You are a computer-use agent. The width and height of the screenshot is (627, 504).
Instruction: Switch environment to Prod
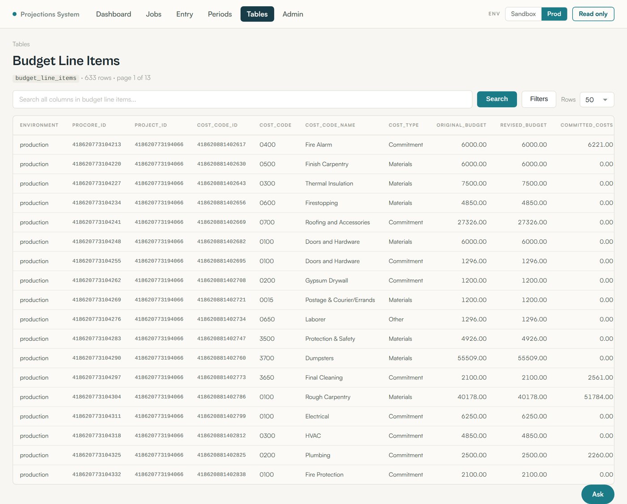[x=554, y=14]
